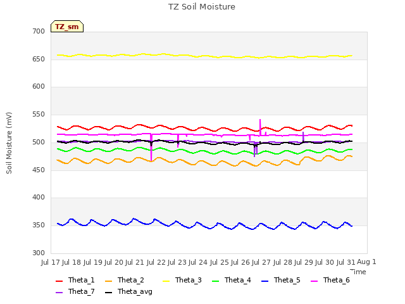Click the red Theta_1 line in plot
Screen dimensions: 405x304
tap(204, 128)
